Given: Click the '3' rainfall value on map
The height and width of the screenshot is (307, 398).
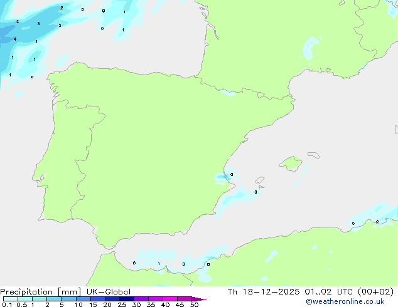Looking at the screenshot, I should 38,24.
